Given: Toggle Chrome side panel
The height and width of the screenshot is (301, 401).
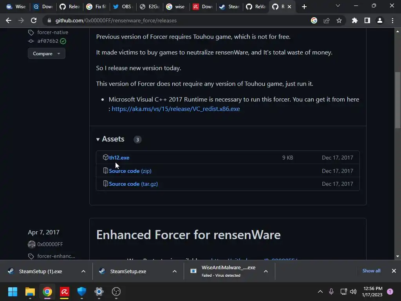Looking at the screenshot, I should coord(367,20).
